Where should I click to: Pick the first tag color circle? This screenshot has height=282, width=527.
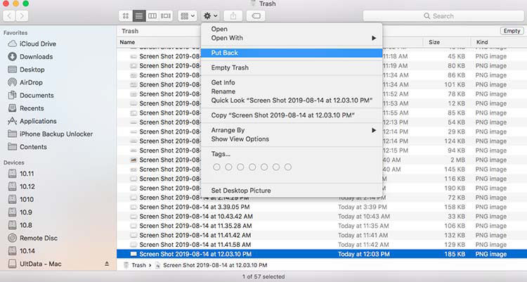216,167
